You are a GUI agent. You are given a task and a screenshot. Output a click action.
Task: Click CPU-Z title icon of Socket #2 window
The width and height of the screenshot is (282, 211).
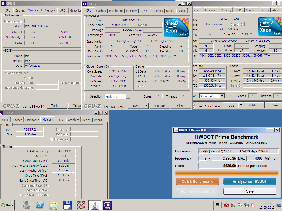[x=85, y=4]
